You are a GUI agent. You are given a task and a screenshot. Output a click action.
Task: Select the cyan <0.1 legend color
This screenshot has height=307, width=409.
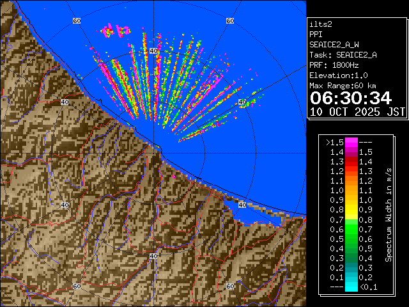coord(351,287)
